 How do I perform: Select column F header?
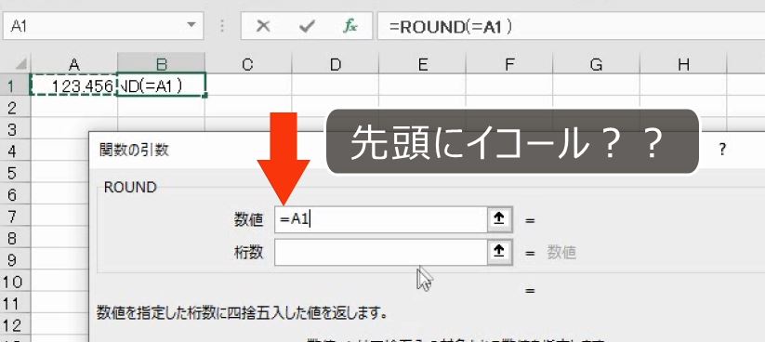(x=509, y=64)
